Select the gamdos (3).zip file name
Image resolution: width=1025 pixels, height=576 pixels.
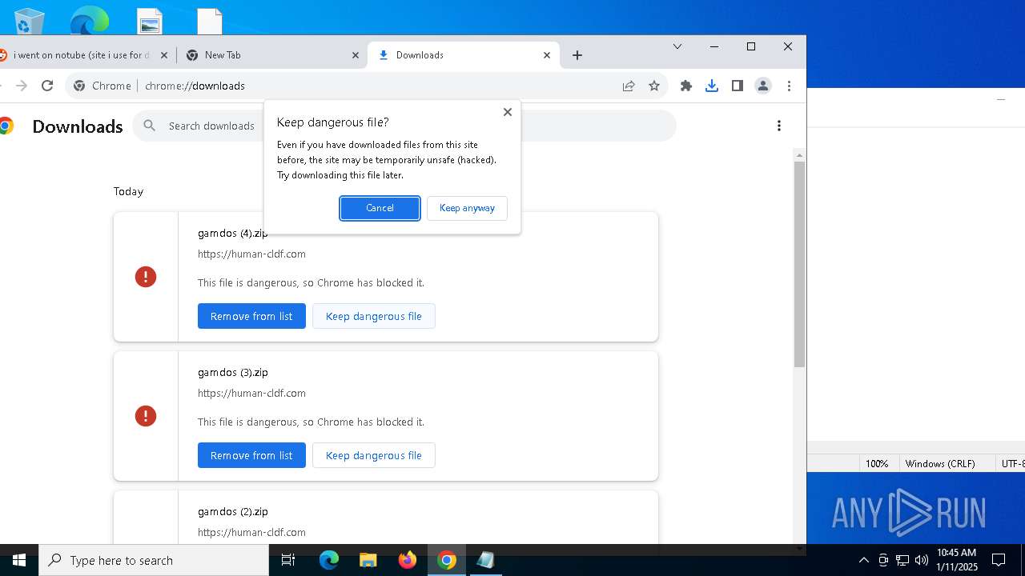(x=233, y=373)
